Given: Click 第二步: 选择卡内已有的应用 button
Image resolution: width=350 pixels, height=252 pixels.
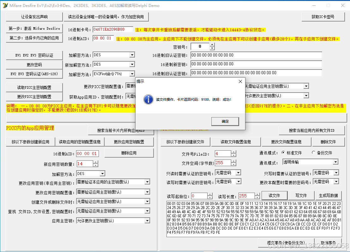Looking at the screenshot, I should coord(34,38).
